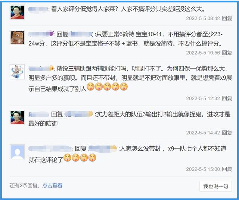The image size is (239, 200).
Task: Click the 我也说一句 button
Action: 216,186
